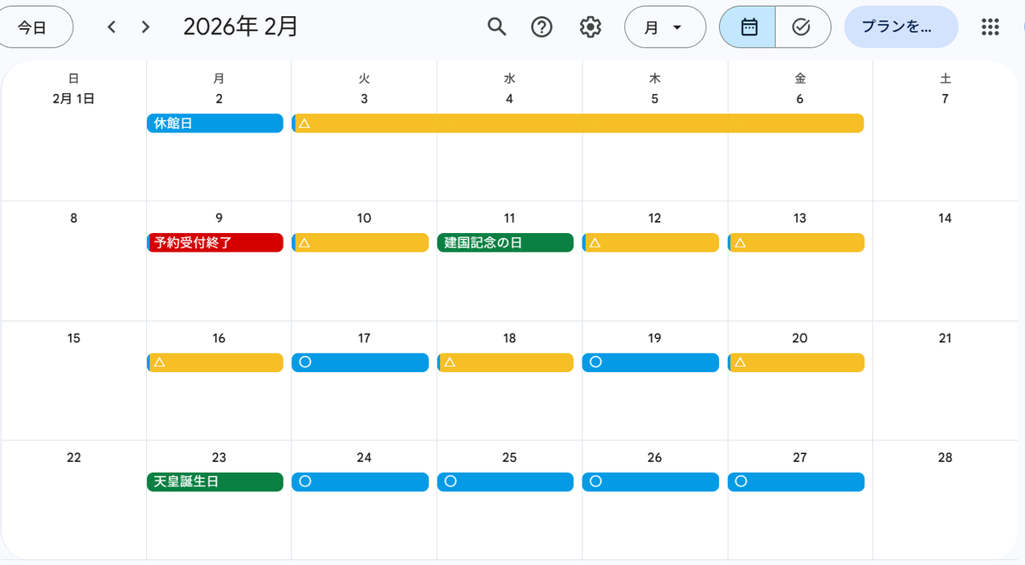Viewport: 1025px width, 565px height.
Task: Open the 休館日 event on February 2
Action: pos(214,123)
